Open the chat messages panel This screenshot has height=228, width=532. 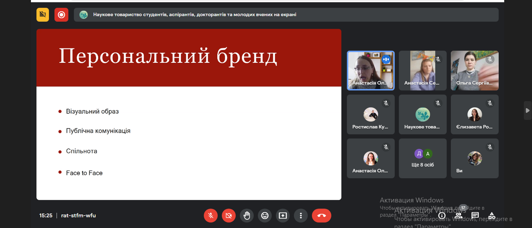[475, 215]
